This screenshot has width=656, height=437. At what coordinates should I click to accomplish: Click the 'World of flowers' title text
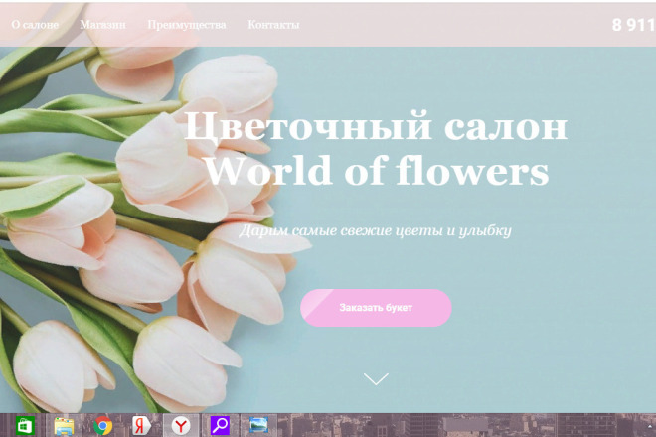377,171
